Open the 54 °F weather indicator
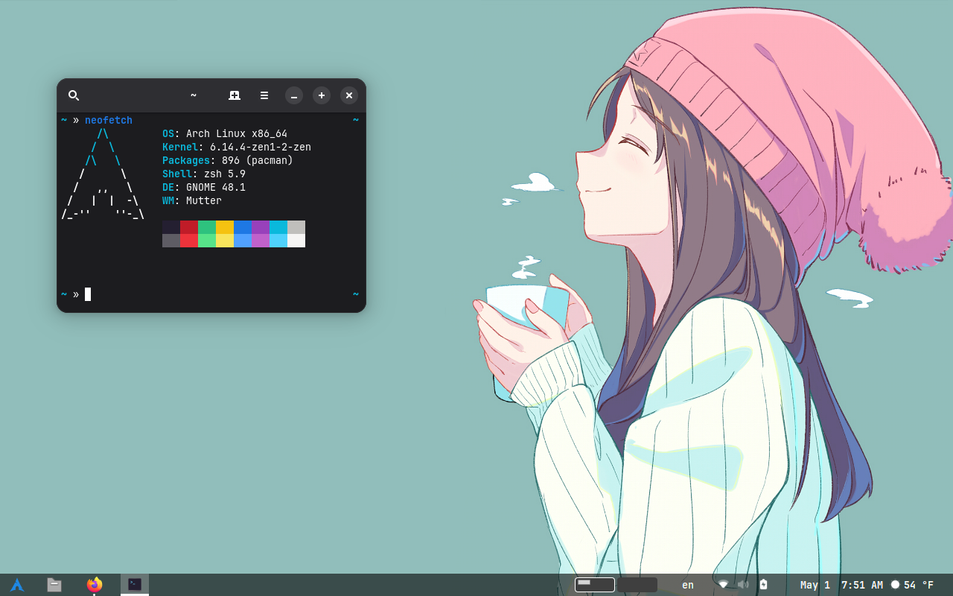The image size is (953, 596). [x=912, y=585]
